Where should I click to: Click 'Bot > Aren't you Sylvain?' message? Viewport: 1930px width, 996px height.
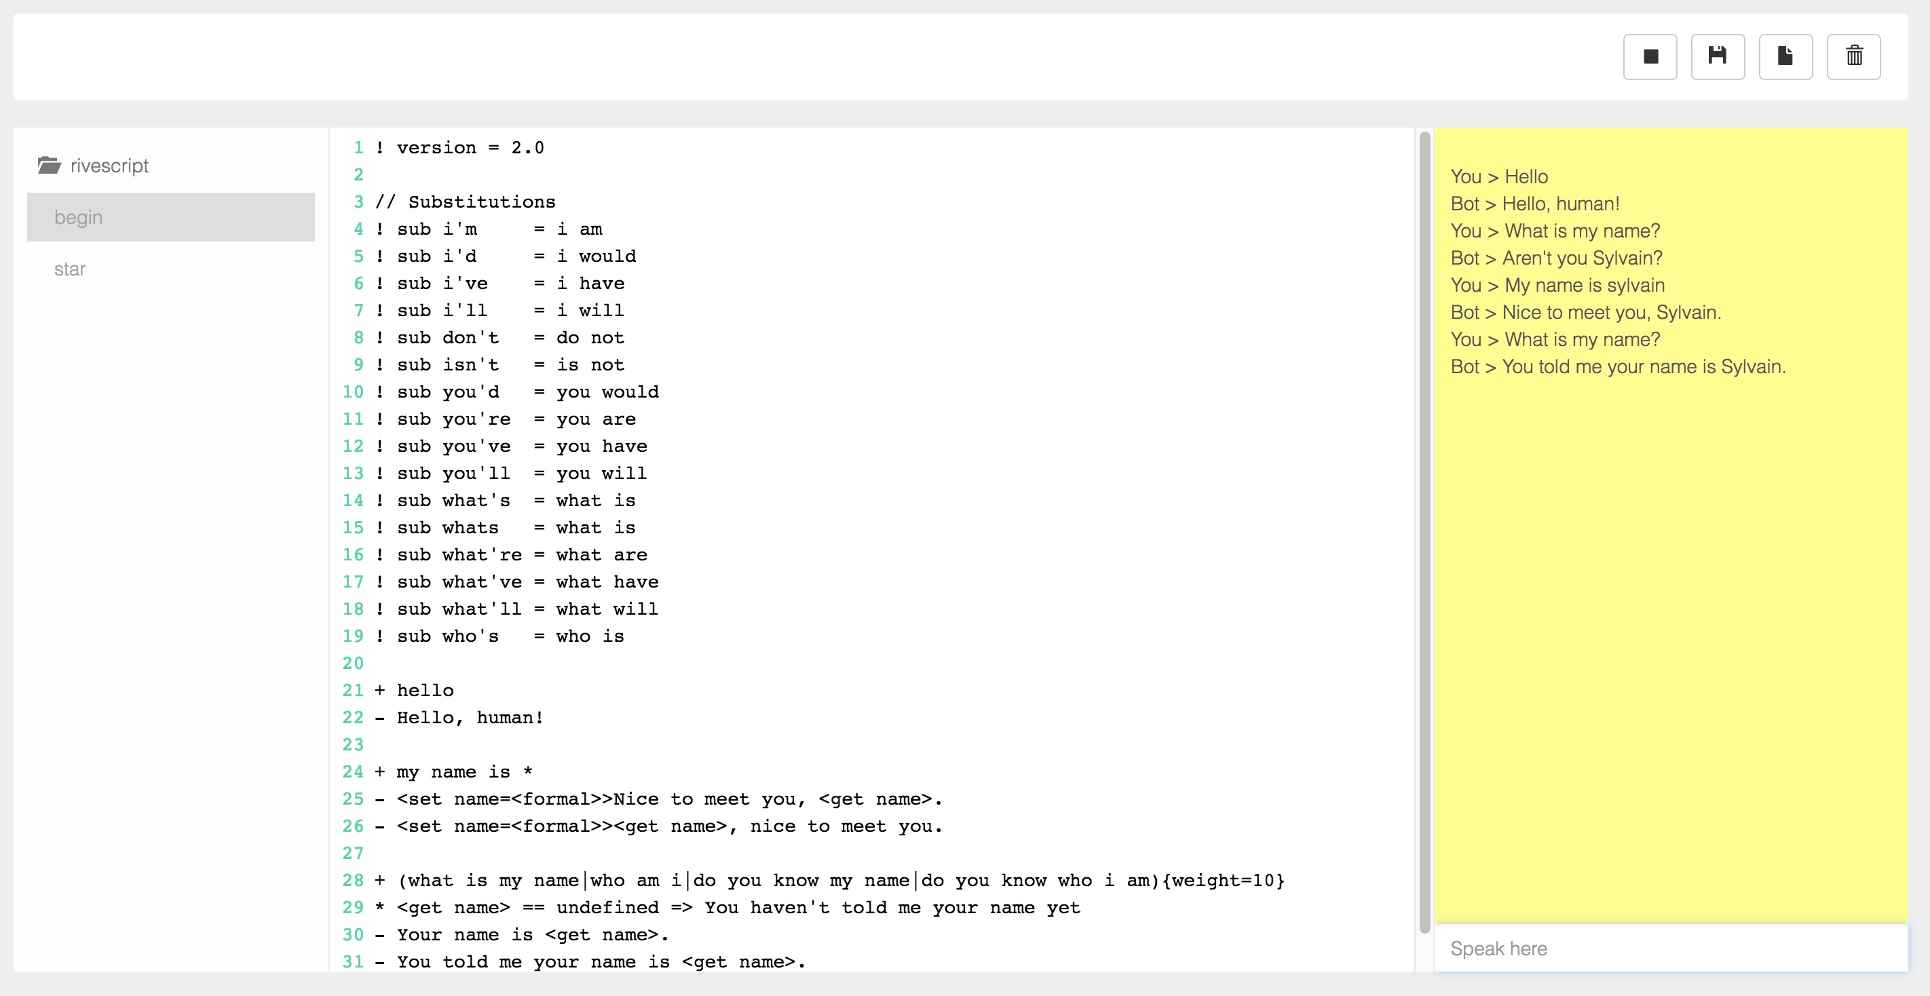pos(1555,258)
